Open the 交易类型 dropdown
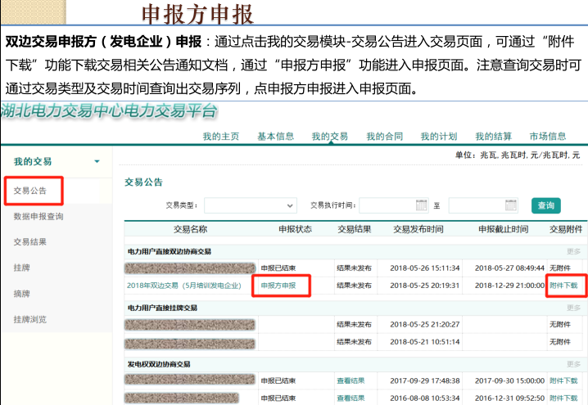 251,205
